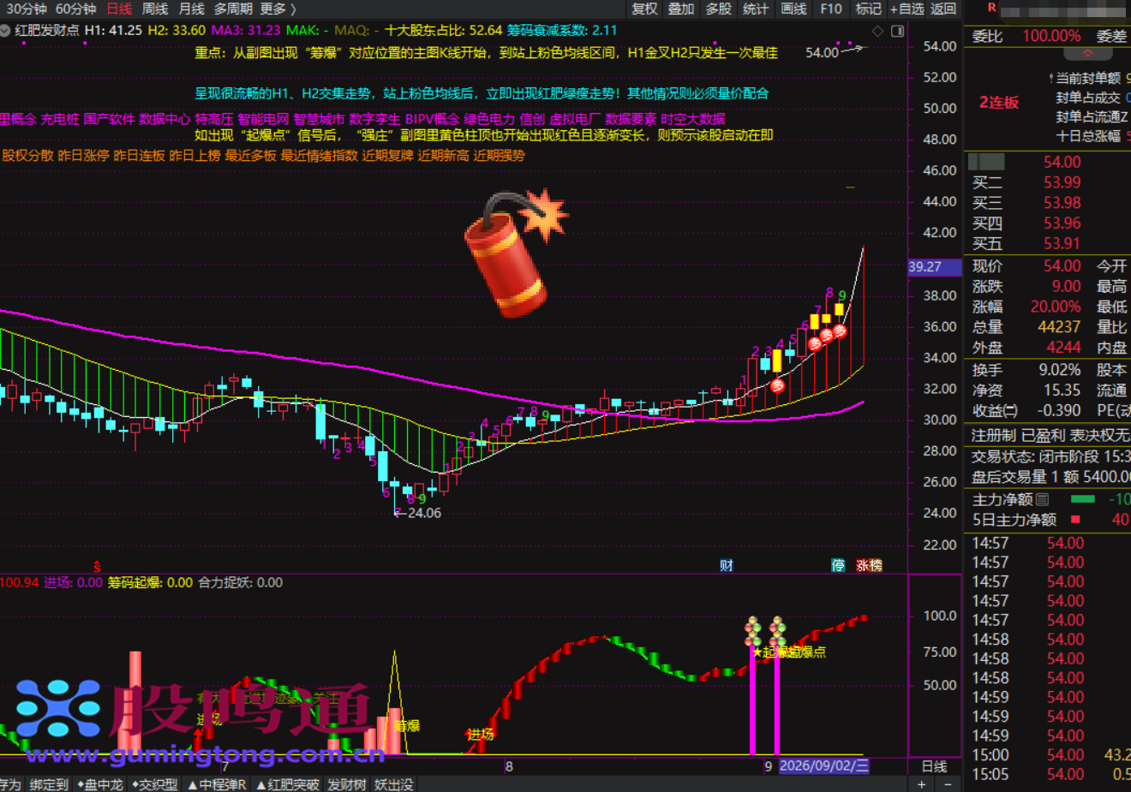
Task: Click the 财 finance marker on the chart
Action: click(x=727, y=565)
